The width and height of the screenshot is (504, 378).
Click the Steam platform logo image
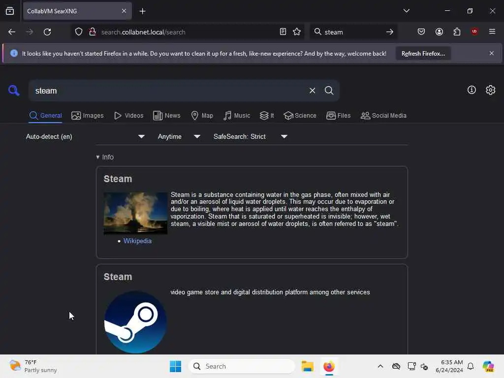coord(135,322)
